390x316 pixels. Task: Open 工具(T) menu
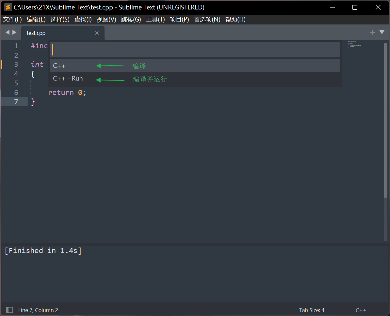click(155, 19)
